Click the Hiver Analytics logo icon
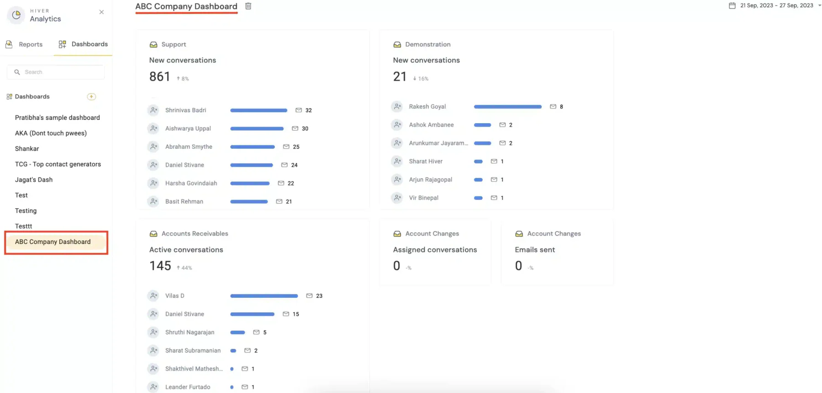This screenshot has width=822, height=393. tap(16, 15)
